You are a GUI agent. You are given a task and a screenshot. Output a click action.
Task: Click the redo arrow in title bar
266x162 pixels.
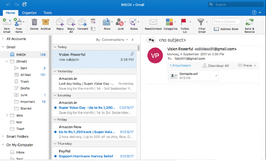click(x=17, y=4)
